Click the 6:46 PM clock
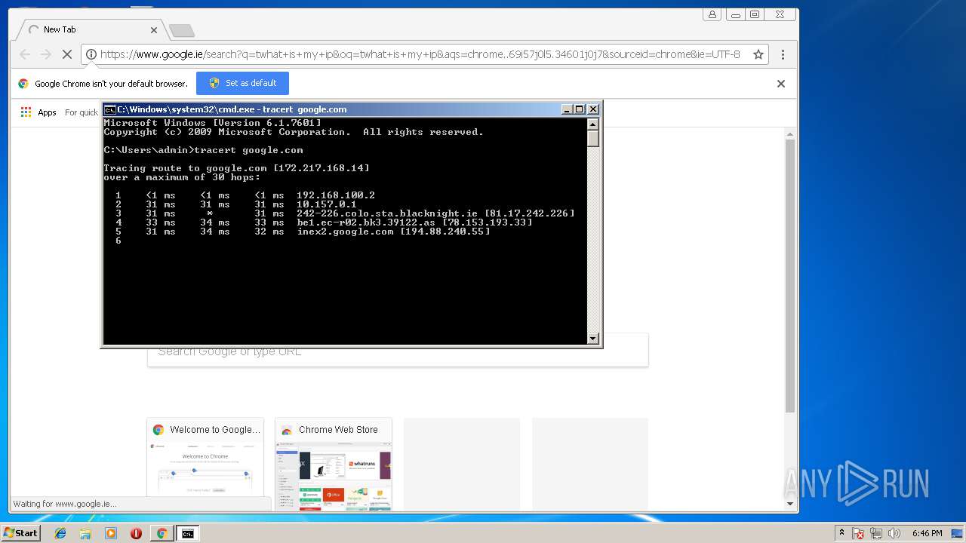This screenshot has height=543, width=966. [x=927, y=533]
